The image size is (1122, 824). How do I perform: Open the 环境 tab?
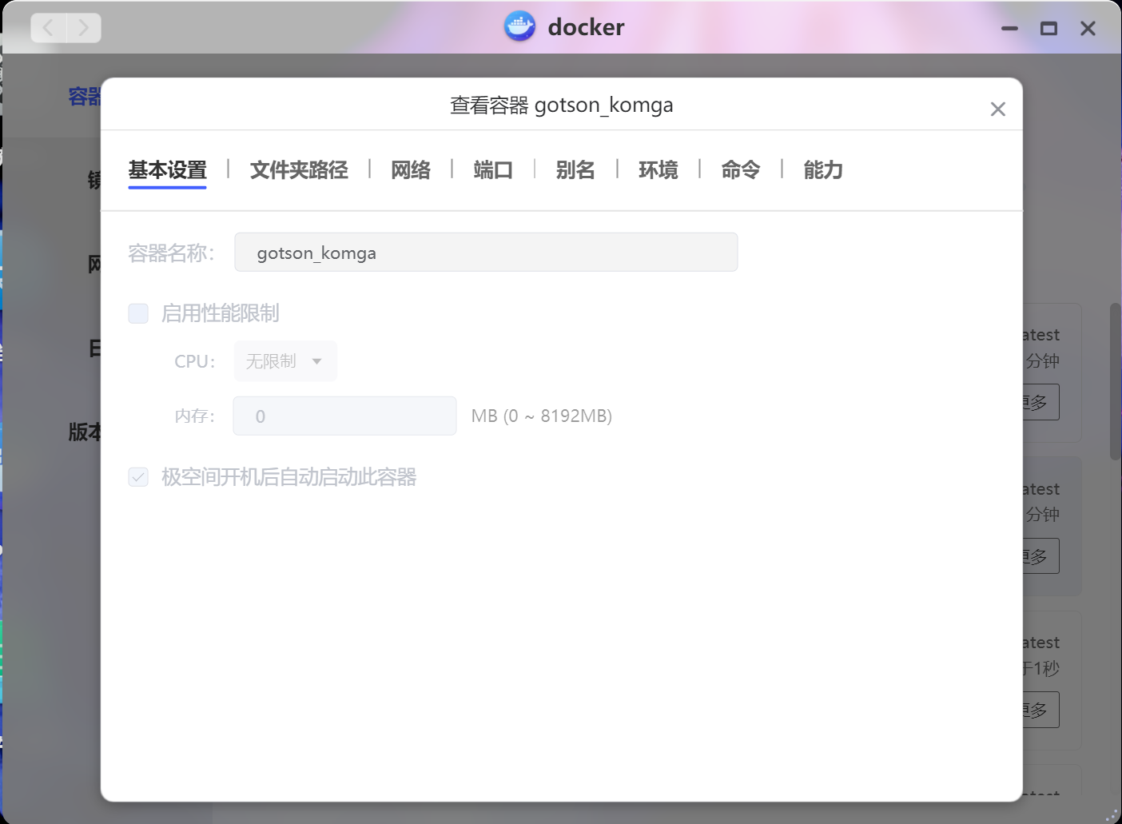[658, 170]
